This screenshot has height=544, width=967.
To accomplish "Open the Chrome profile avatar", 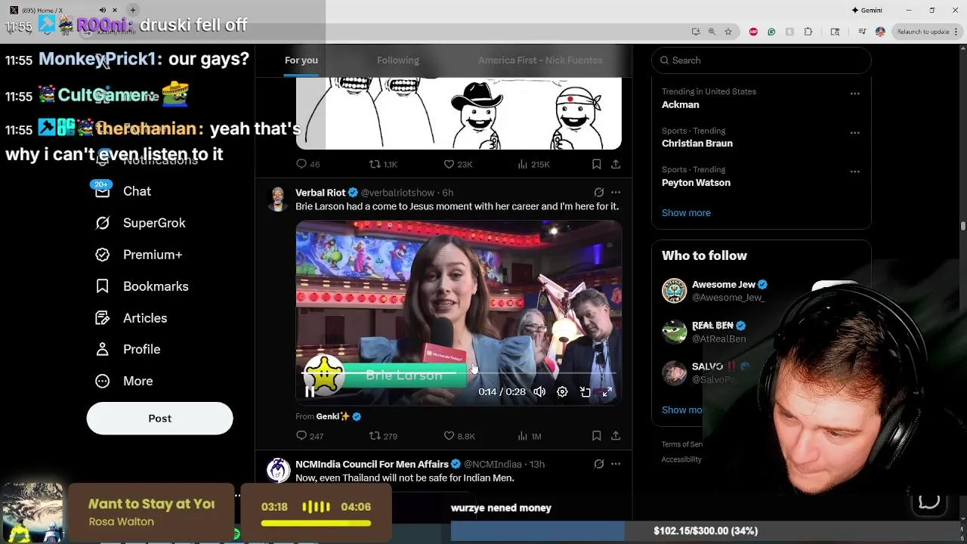I will (x=880, y=32).
